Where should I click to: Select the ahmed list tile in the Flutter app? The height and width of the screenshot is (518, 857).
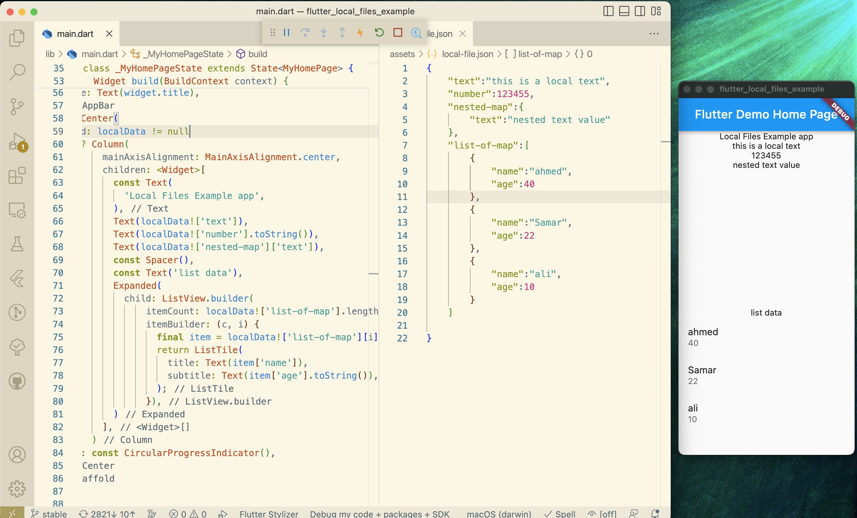765,337
